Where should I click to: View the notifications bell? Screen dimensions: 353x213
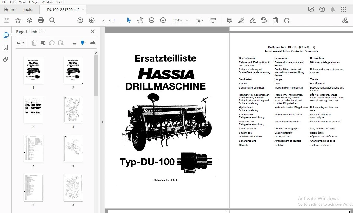pyautogui.click(x=333, y=10)
